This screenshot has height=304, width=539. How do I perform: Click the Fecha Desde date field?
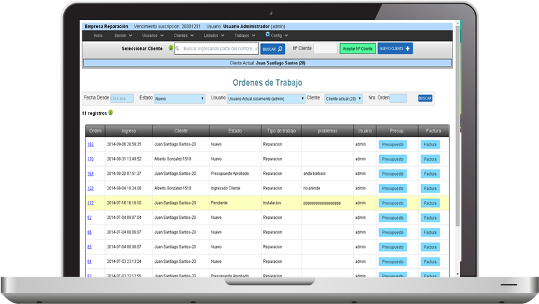(122, 98)
